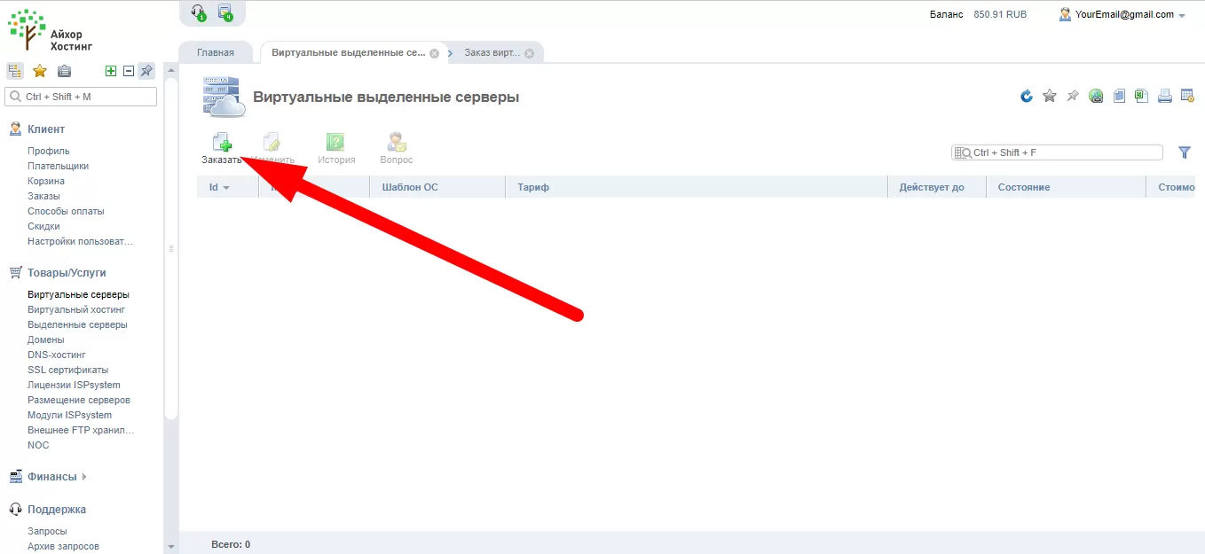Switch to the Главная tab
Screen dimensions: 1205x554
pos(216,52)
